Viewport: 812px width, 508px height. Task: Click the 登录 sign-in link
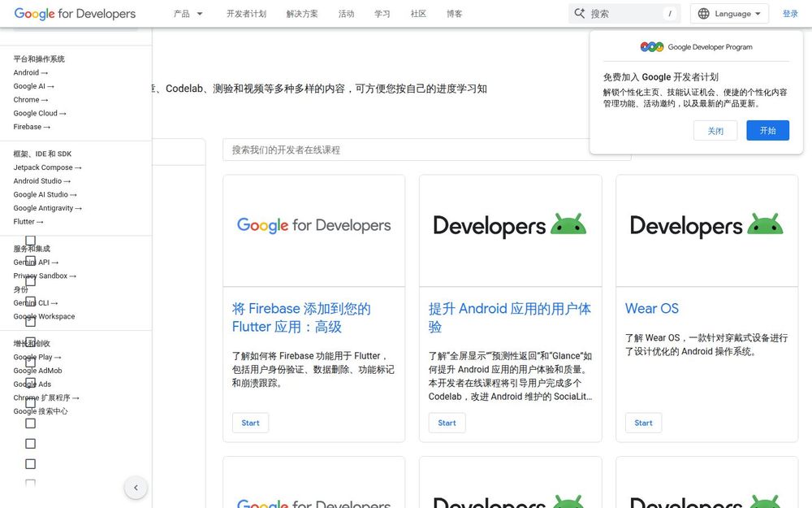click(x=790, y=14)
